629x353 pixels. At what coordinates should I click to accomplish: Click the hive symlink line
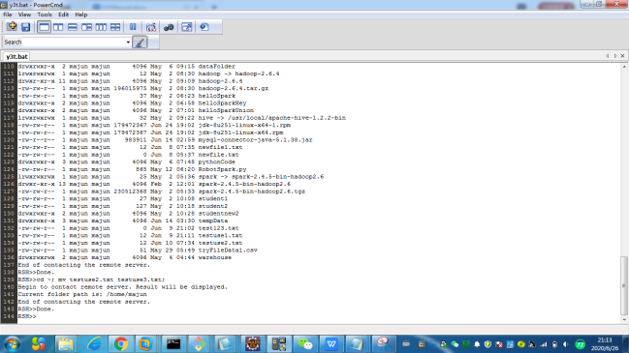pos(181,118)
